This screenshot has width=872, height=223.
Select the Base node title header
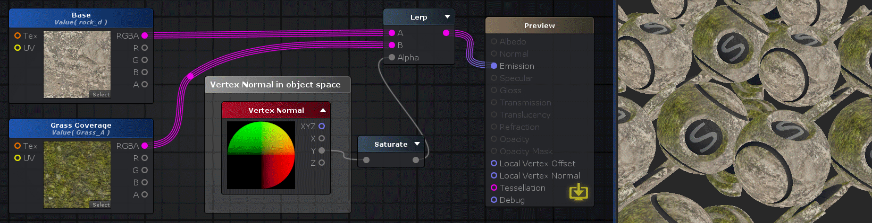[81, 18]
